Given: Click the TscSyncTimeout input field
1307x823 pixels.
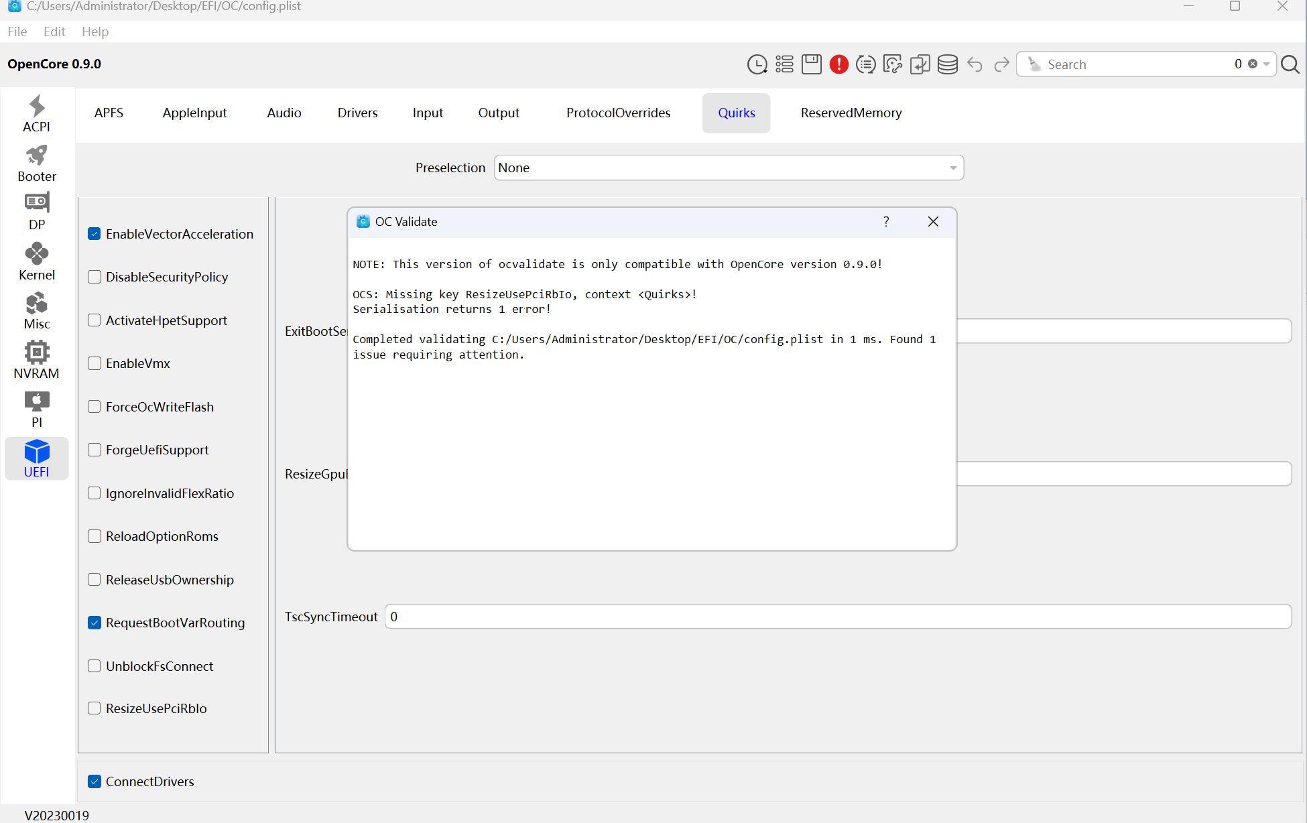Looking at the screenshot, I should pyautogui.click(x=838, y=617).
